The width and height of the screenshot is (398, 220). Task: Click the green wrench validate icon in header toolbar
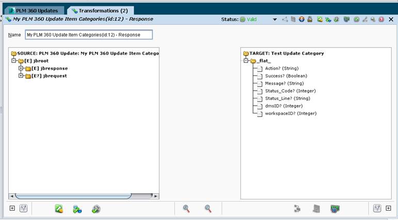337,19
